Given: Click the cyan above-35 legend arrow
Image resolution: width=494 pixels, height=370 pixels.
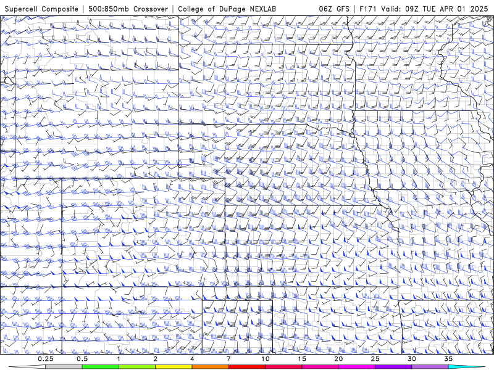Looking at the screenshot, I should coord(466,367).
